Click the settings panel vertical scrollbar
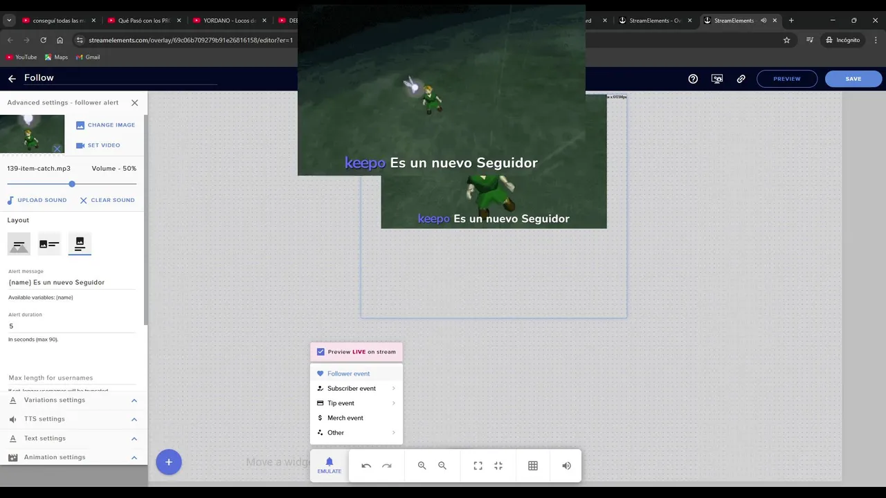The image size is (886, 498). point(146,220)
